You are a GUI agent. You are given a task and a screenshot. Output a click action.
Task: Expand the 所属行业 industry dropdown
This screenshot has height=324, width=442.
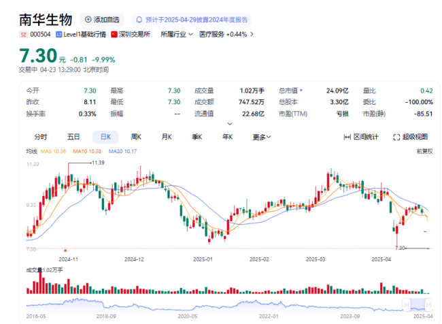(177, 34)
